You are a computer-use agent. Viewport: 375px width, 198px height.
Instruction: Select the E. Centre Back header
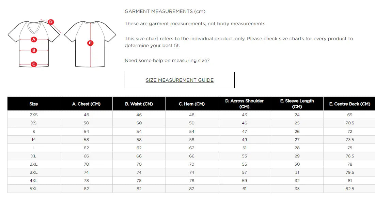[349, 104]
